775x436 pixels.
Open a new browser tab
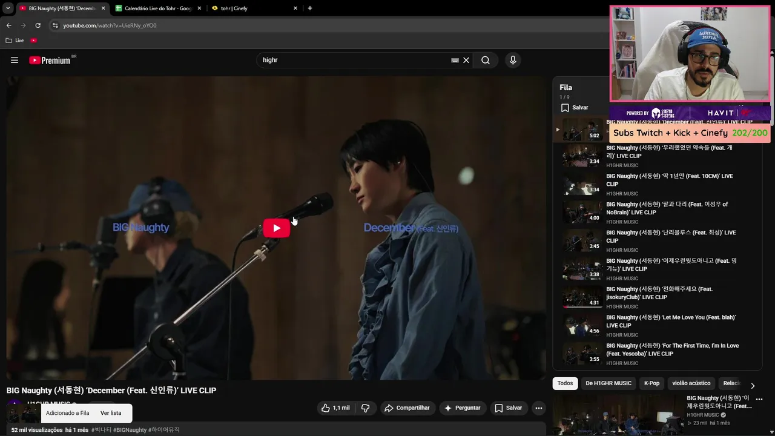310,8
